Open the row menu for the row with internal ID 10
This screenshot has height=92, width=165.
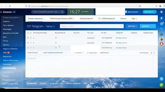[x=31, y=38]
